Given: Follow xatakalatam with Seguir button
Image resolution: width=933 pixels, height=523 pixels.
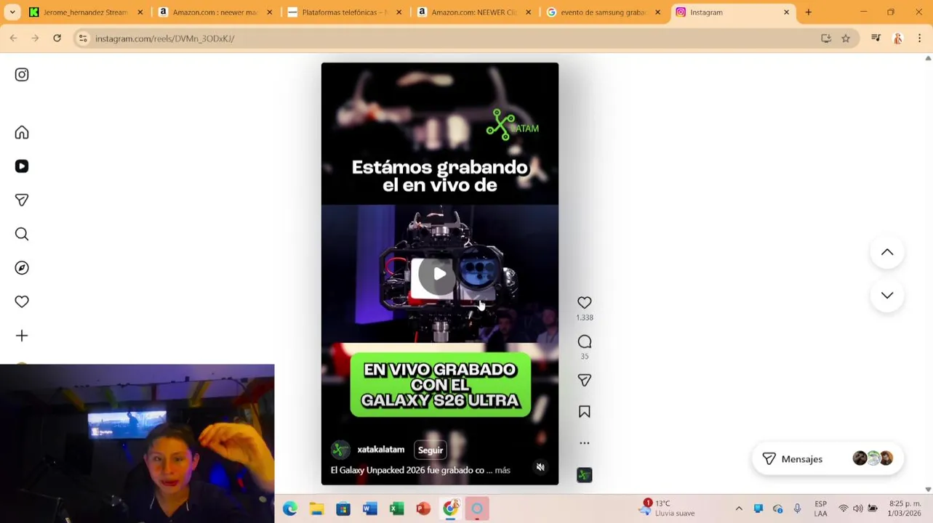Looking at the screenshot, I should (x=431, y=450).
